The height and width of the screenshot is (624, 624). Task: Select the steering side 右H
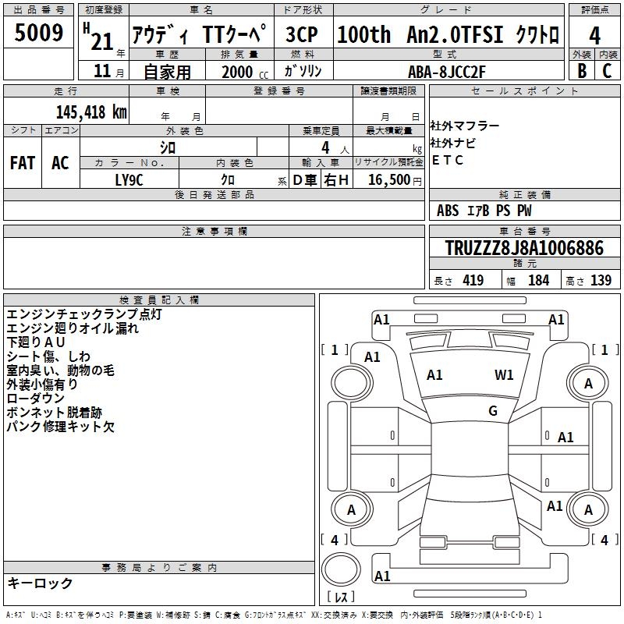coord(336,180)
